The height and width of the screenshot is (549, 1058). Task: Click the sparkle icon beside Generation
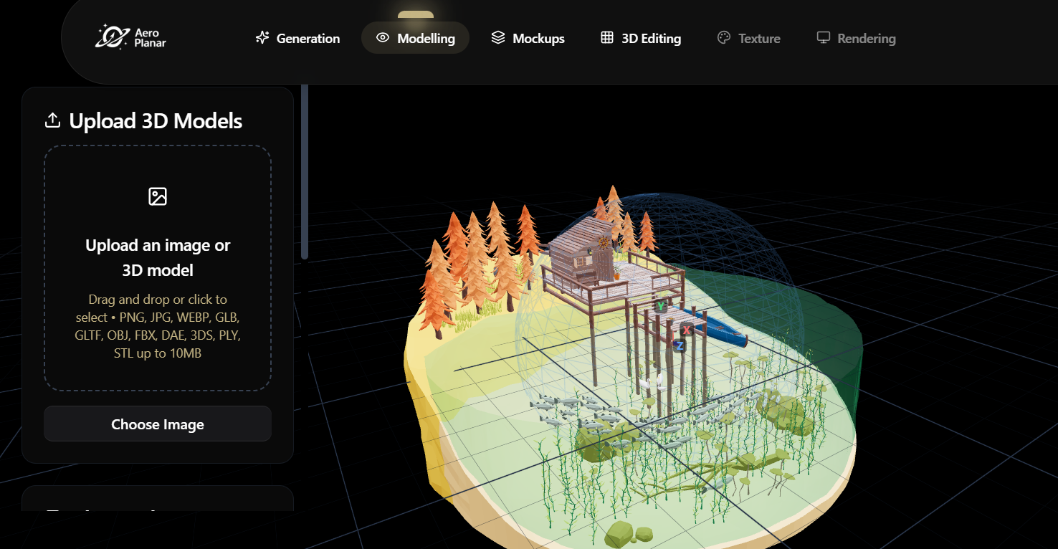[x=262, y=38]
